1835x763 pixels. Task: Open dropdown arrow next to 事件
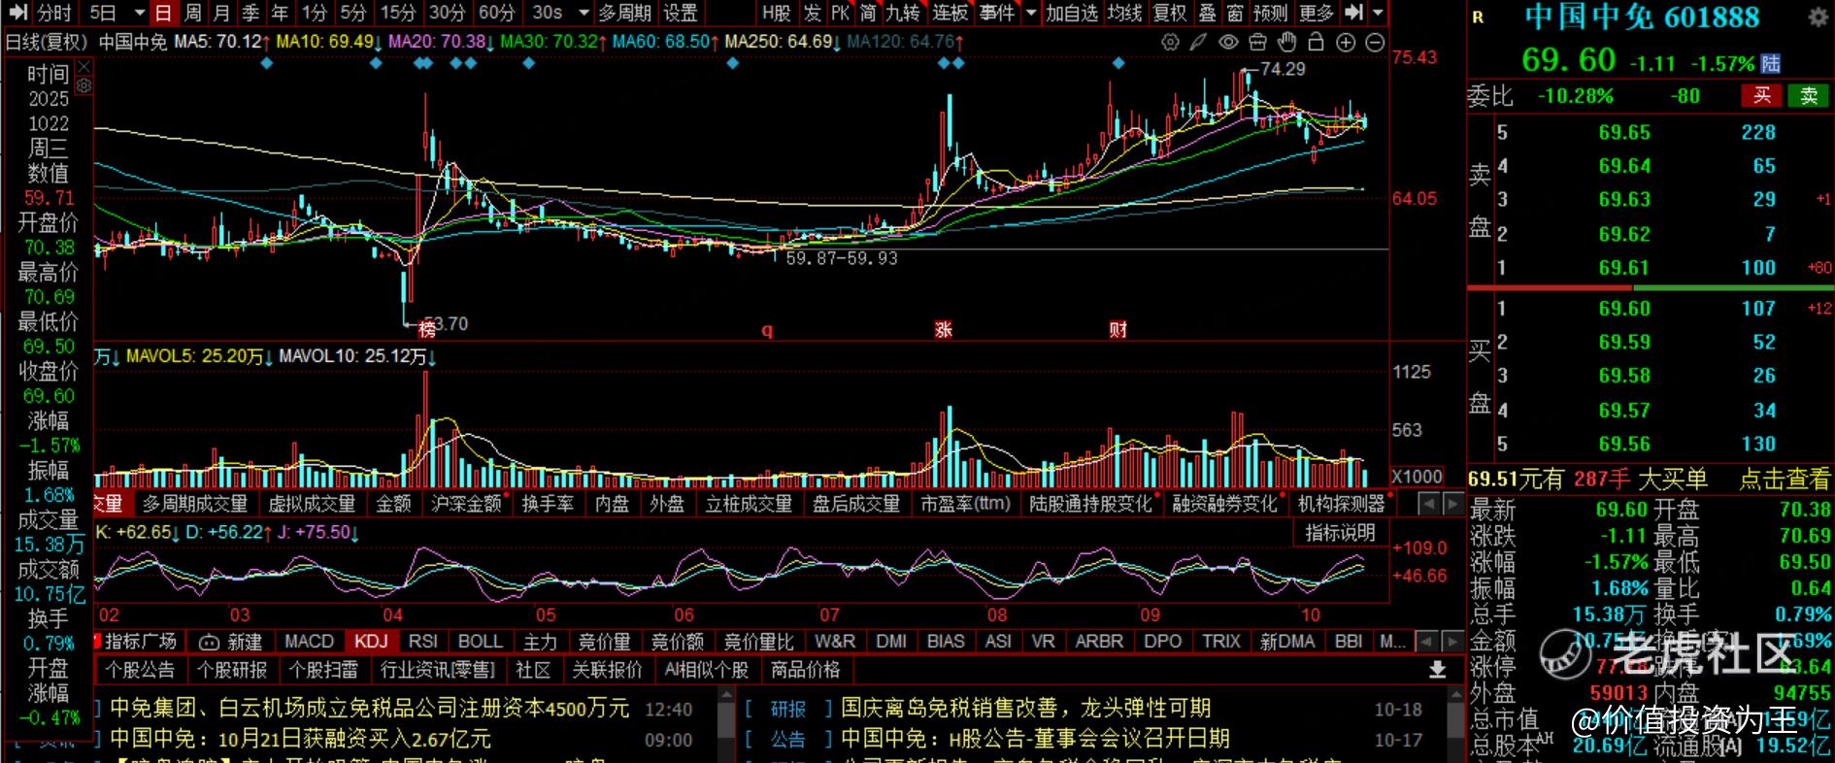tap(1031, 13)
